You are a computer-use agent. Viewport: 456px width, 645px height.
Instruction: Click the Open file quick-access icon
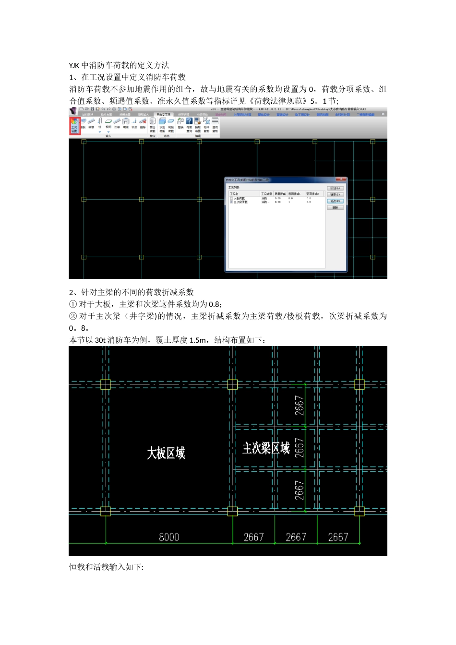click(87, 109)
